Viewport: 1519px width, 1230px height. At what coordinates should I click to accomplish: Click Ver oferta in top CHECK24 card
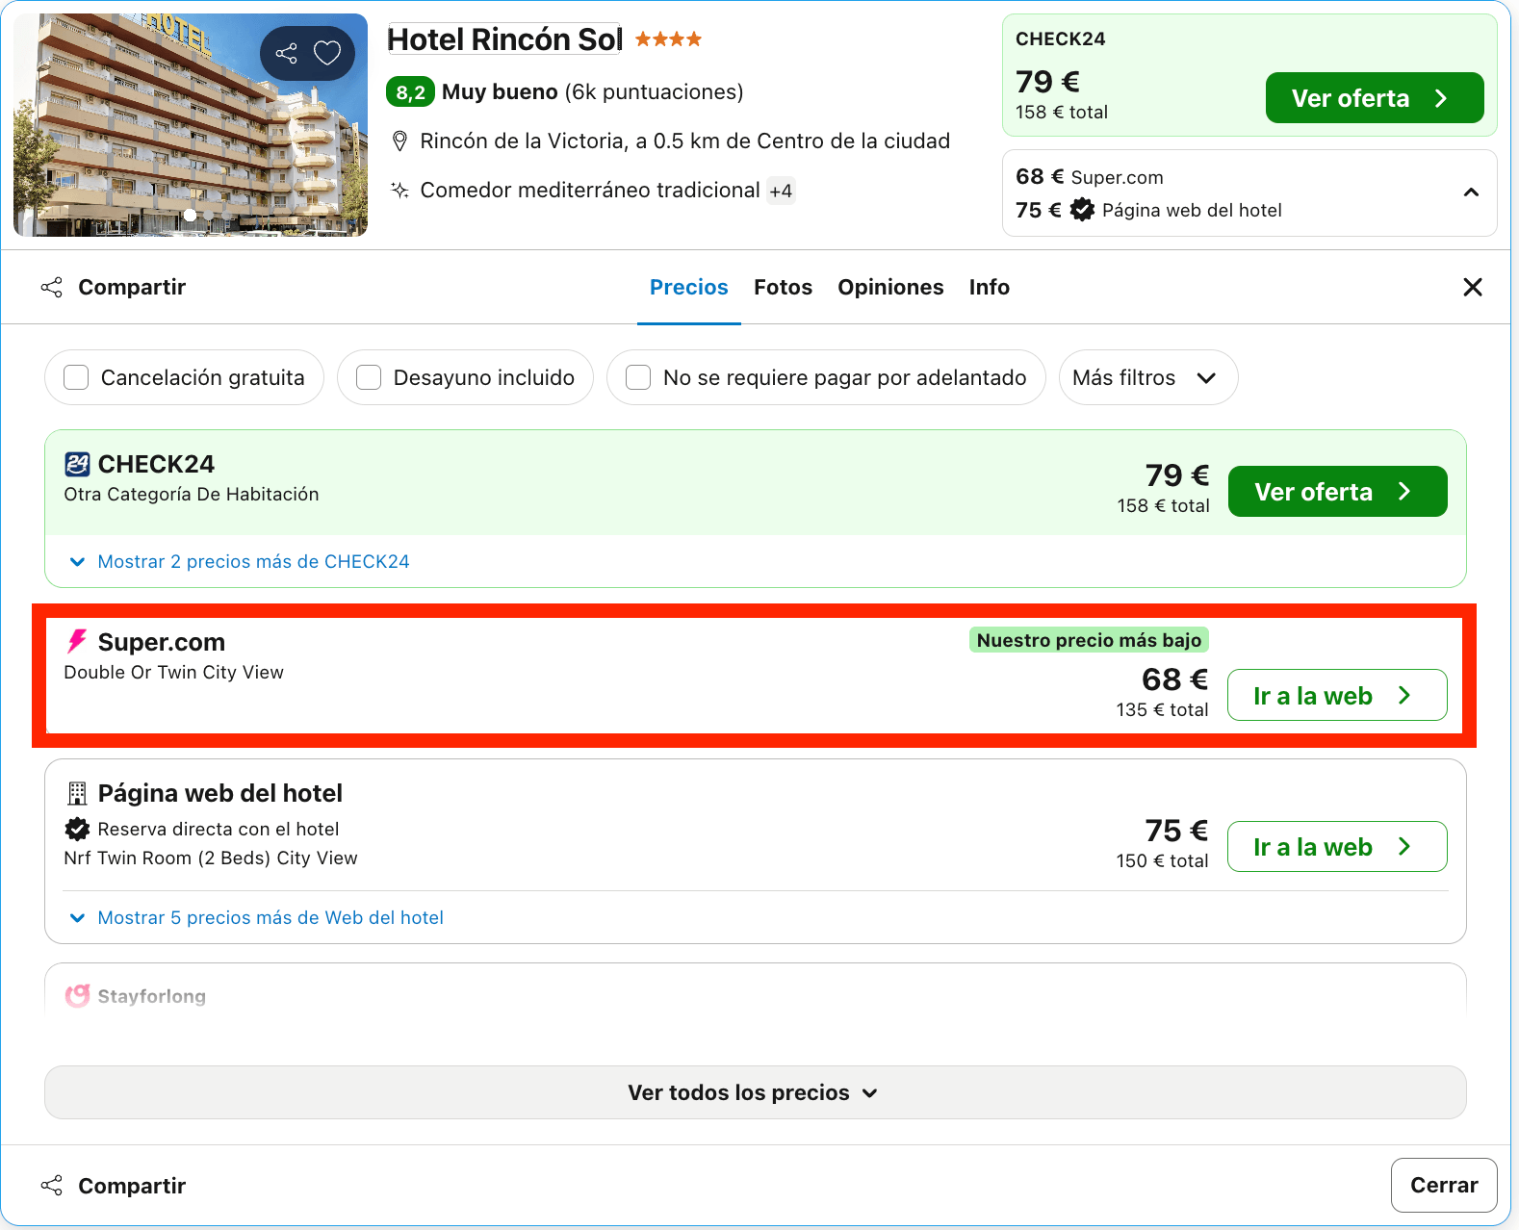pos(1374,98)
